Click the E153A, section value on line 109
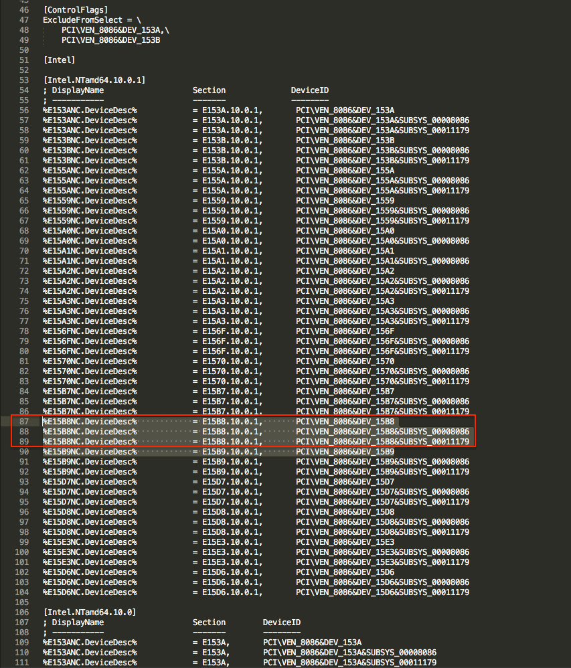This screenshot has width=571, height=668. [216, 643]
